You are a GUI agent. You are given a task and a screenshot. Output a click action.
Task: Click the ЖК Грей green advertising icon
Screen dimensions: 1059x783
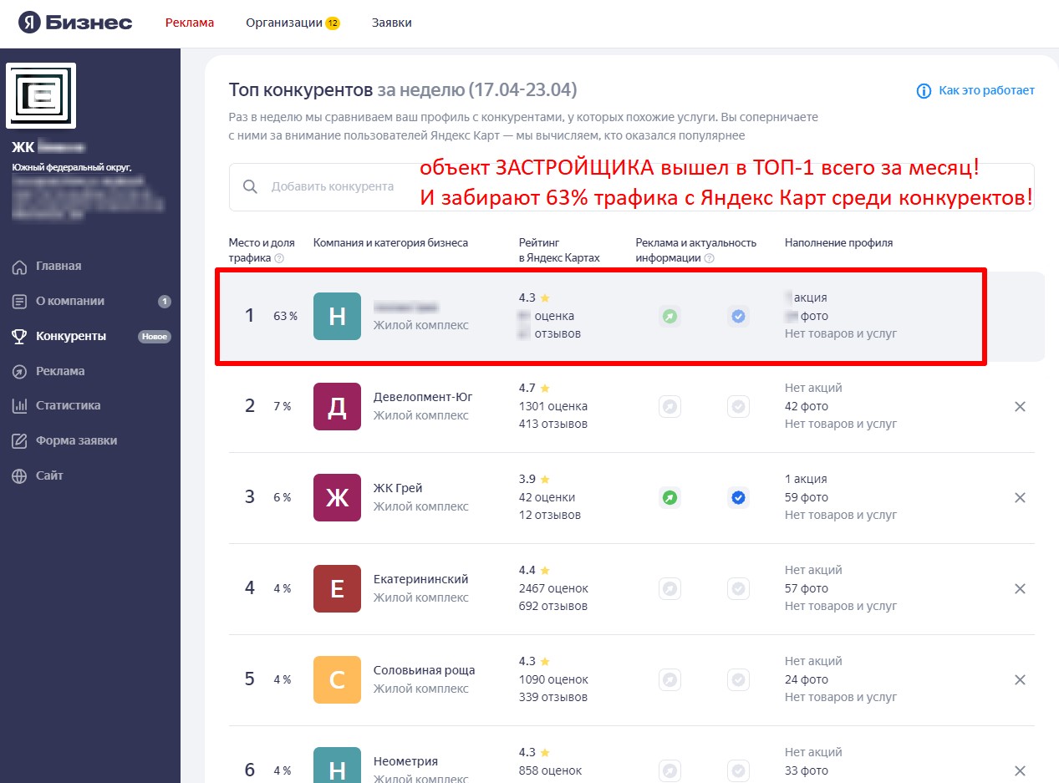click(x=670, y=497)
